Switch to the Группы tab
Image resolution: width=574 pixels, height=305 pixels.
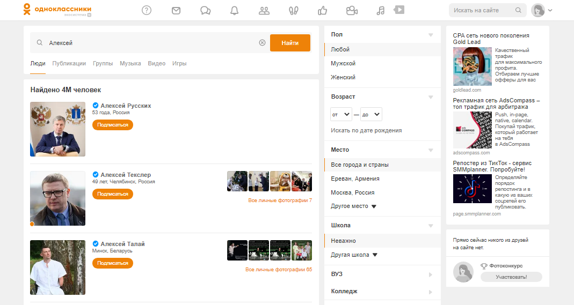(103, 63)
